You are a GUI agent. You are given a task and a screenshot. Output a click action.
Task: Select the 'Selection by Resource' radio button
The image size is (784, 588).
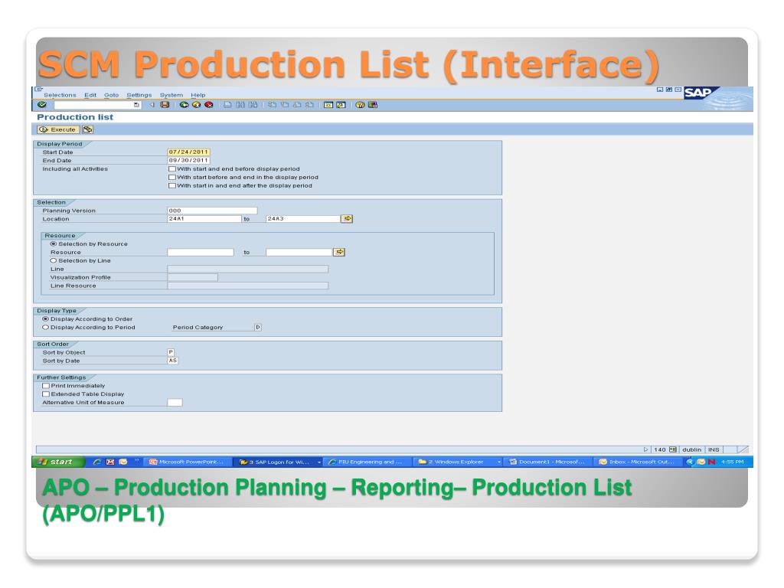(x=53, y=244)
